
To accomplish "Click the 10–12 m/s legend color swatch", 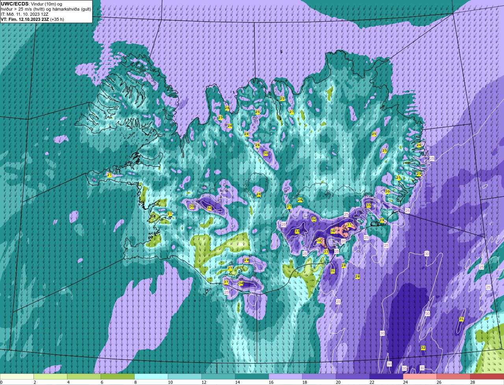I will (x=185, y=376).
